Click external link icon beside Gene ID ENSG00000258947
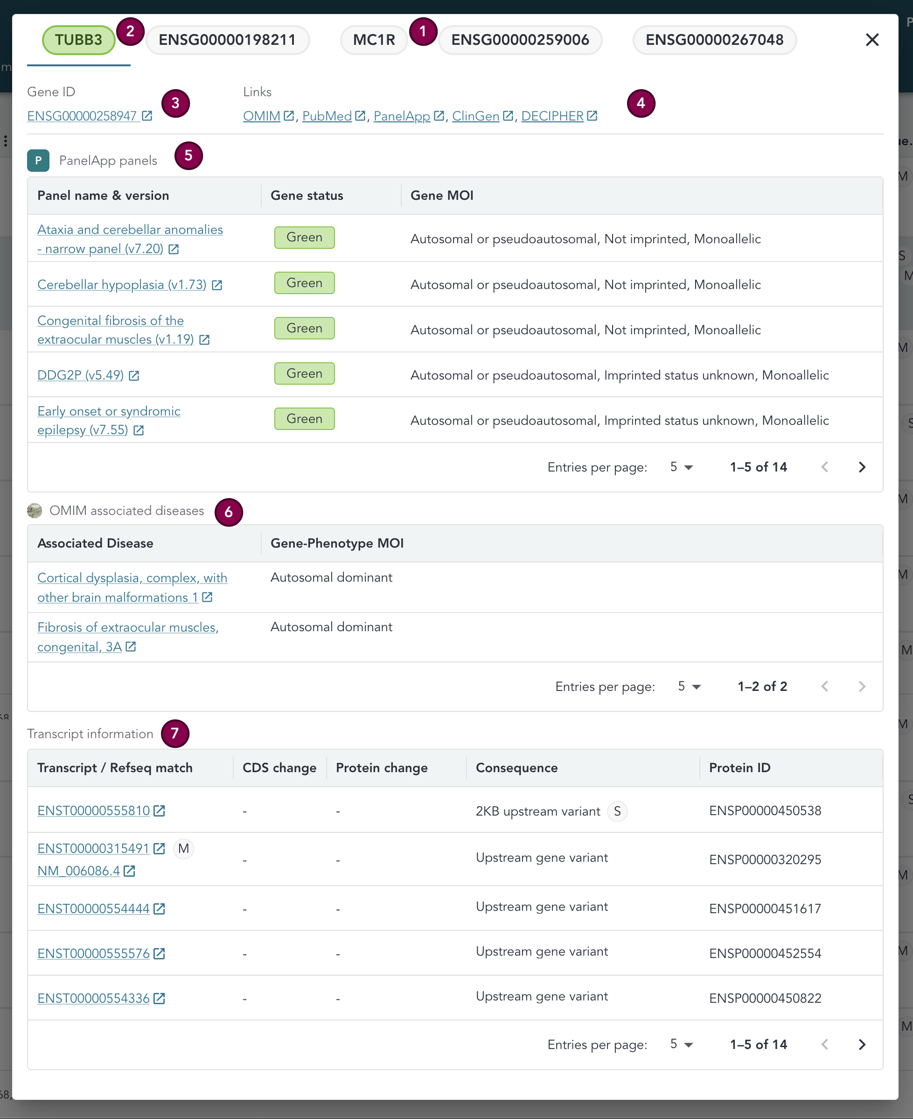The height and width of the screenshot is (1119, 913). pos(147,116)
